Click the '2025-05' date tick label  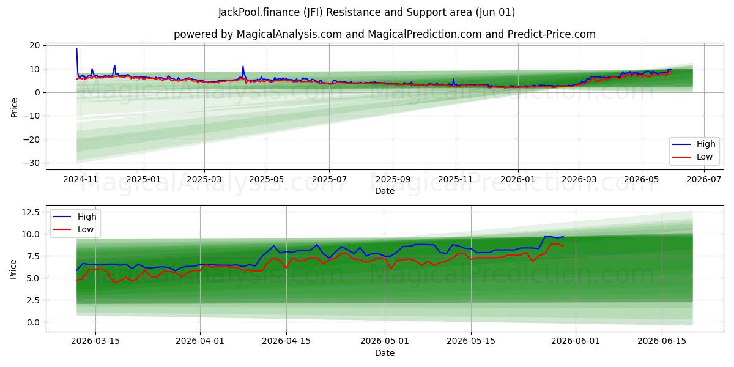pyautogui.click(x=267, y=180)
